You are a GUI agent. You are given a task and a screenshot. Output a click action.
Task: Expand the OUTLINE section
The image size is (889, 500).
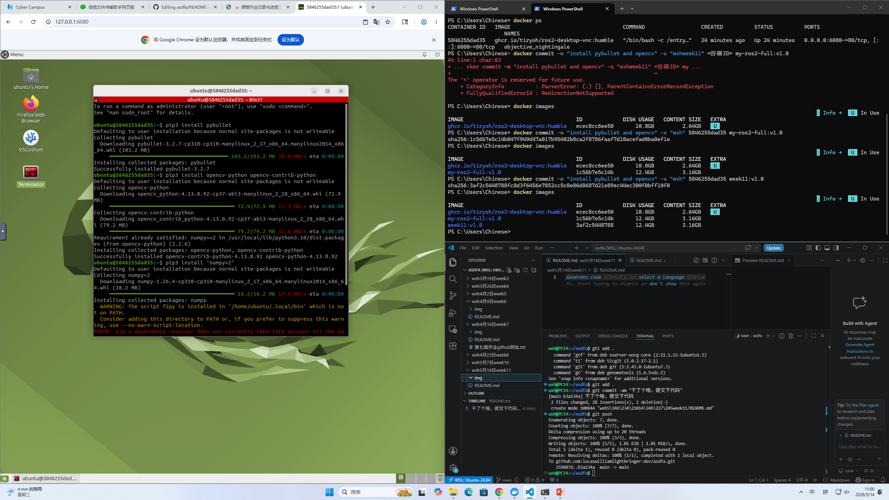[476, 393]
